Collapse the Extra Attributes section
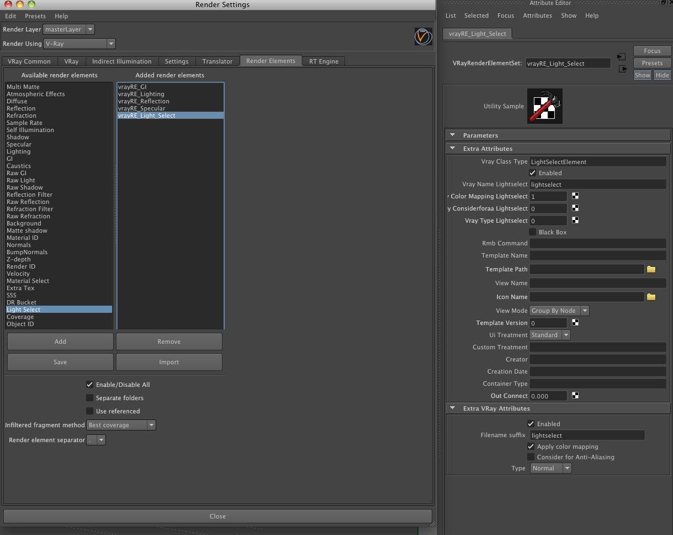The height and width of the screenshot is (535, 673). click(x=453, y=149)
